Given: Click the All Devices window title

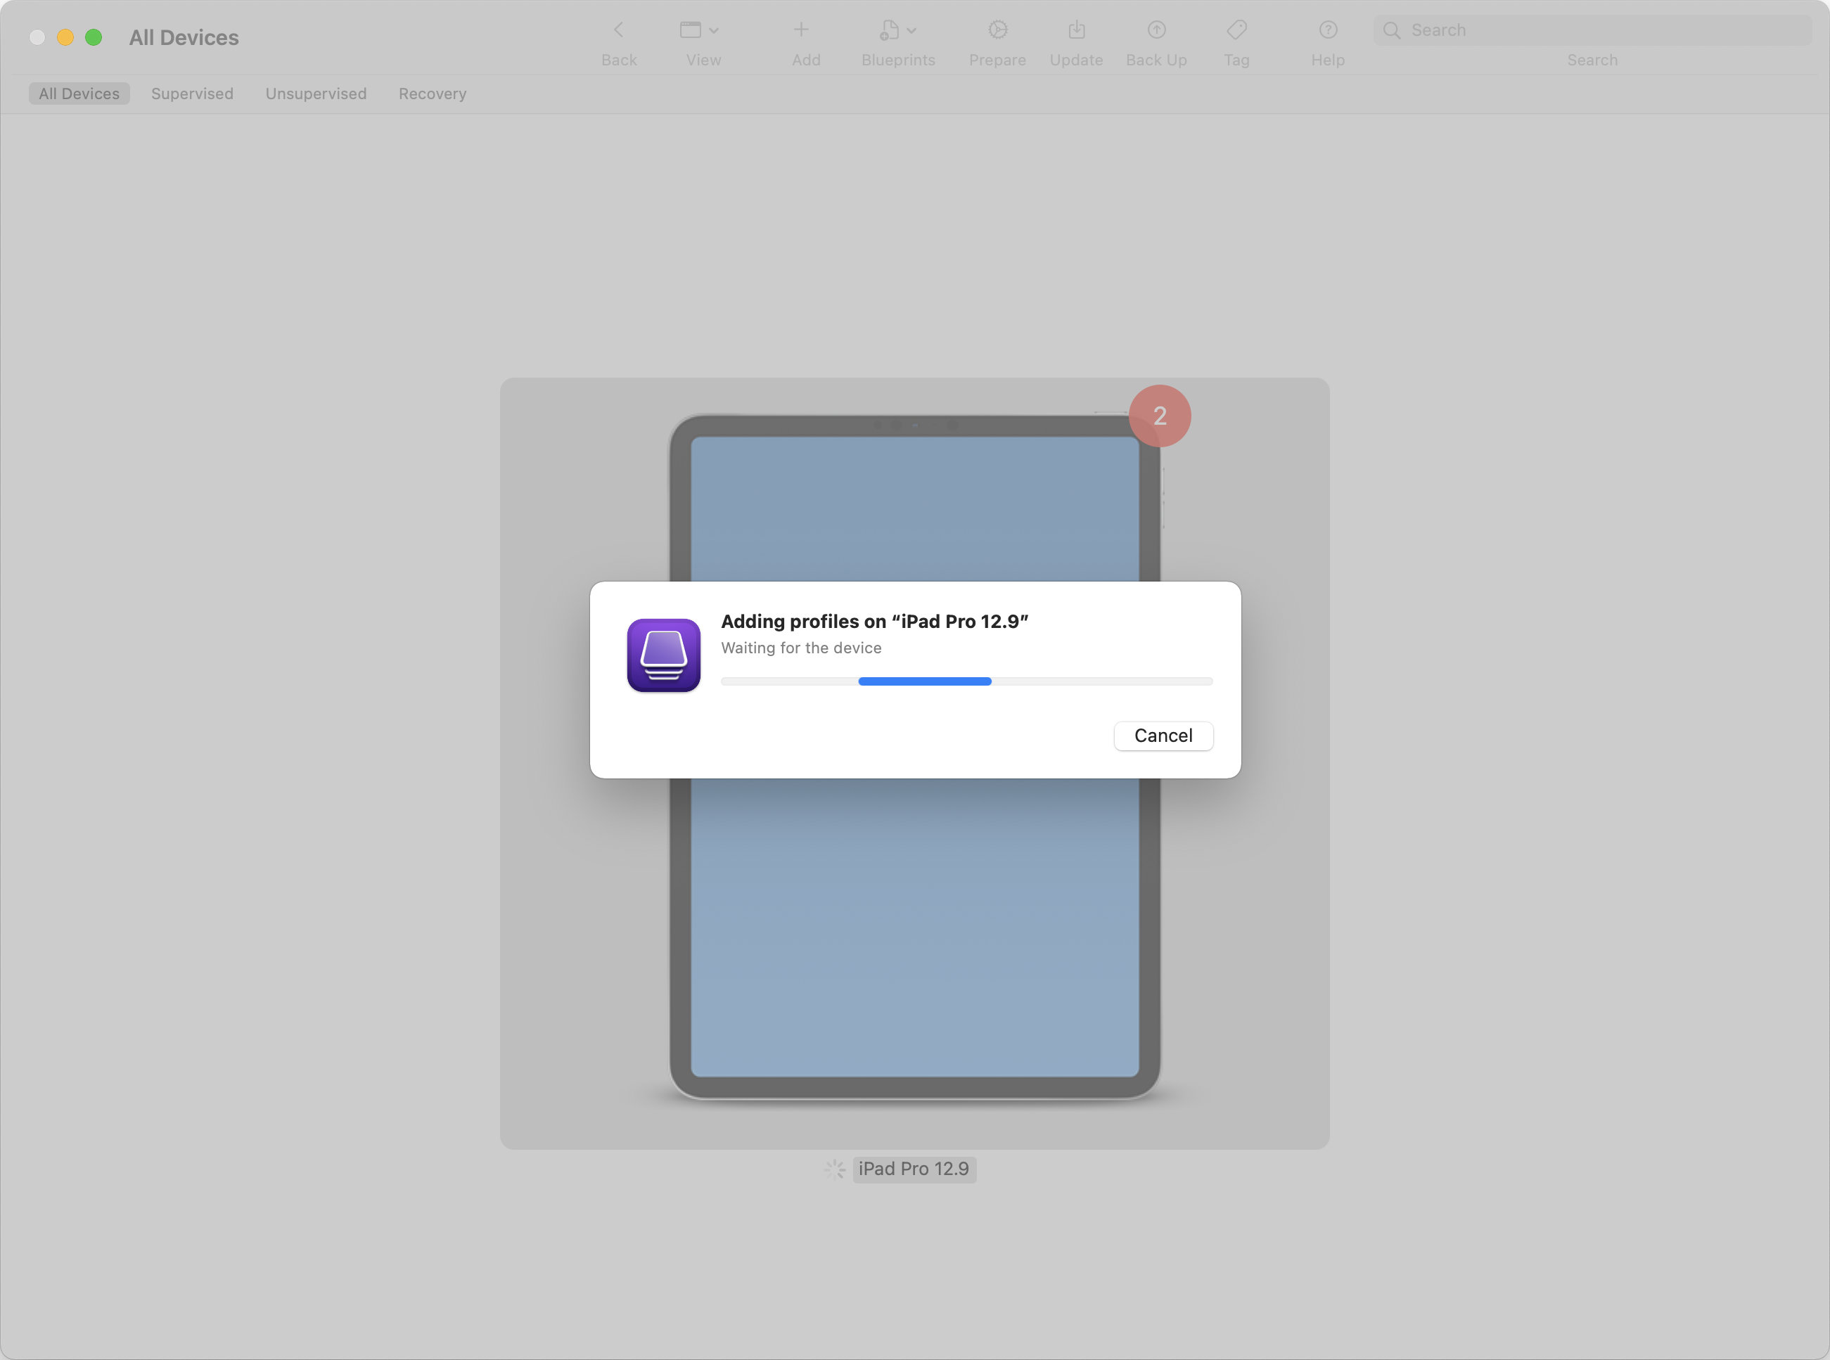Looking at the screenshot, I should coord(184,38).
